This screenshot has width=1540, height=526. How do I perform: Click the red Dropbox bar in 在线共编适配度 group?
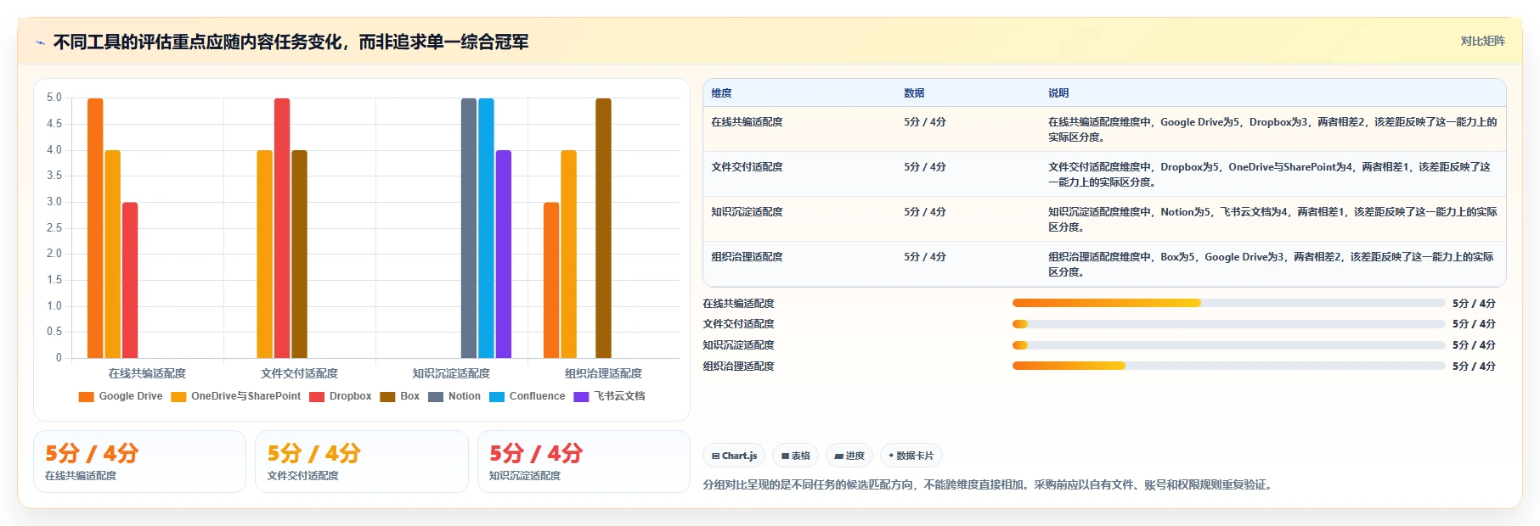coord(130,280)
